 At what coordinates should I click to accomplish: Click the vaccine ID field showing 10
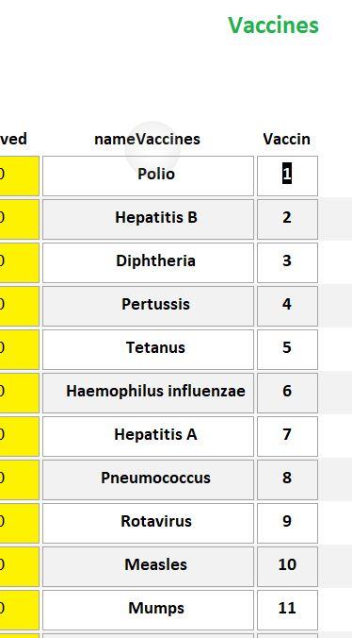pos(287,566)
